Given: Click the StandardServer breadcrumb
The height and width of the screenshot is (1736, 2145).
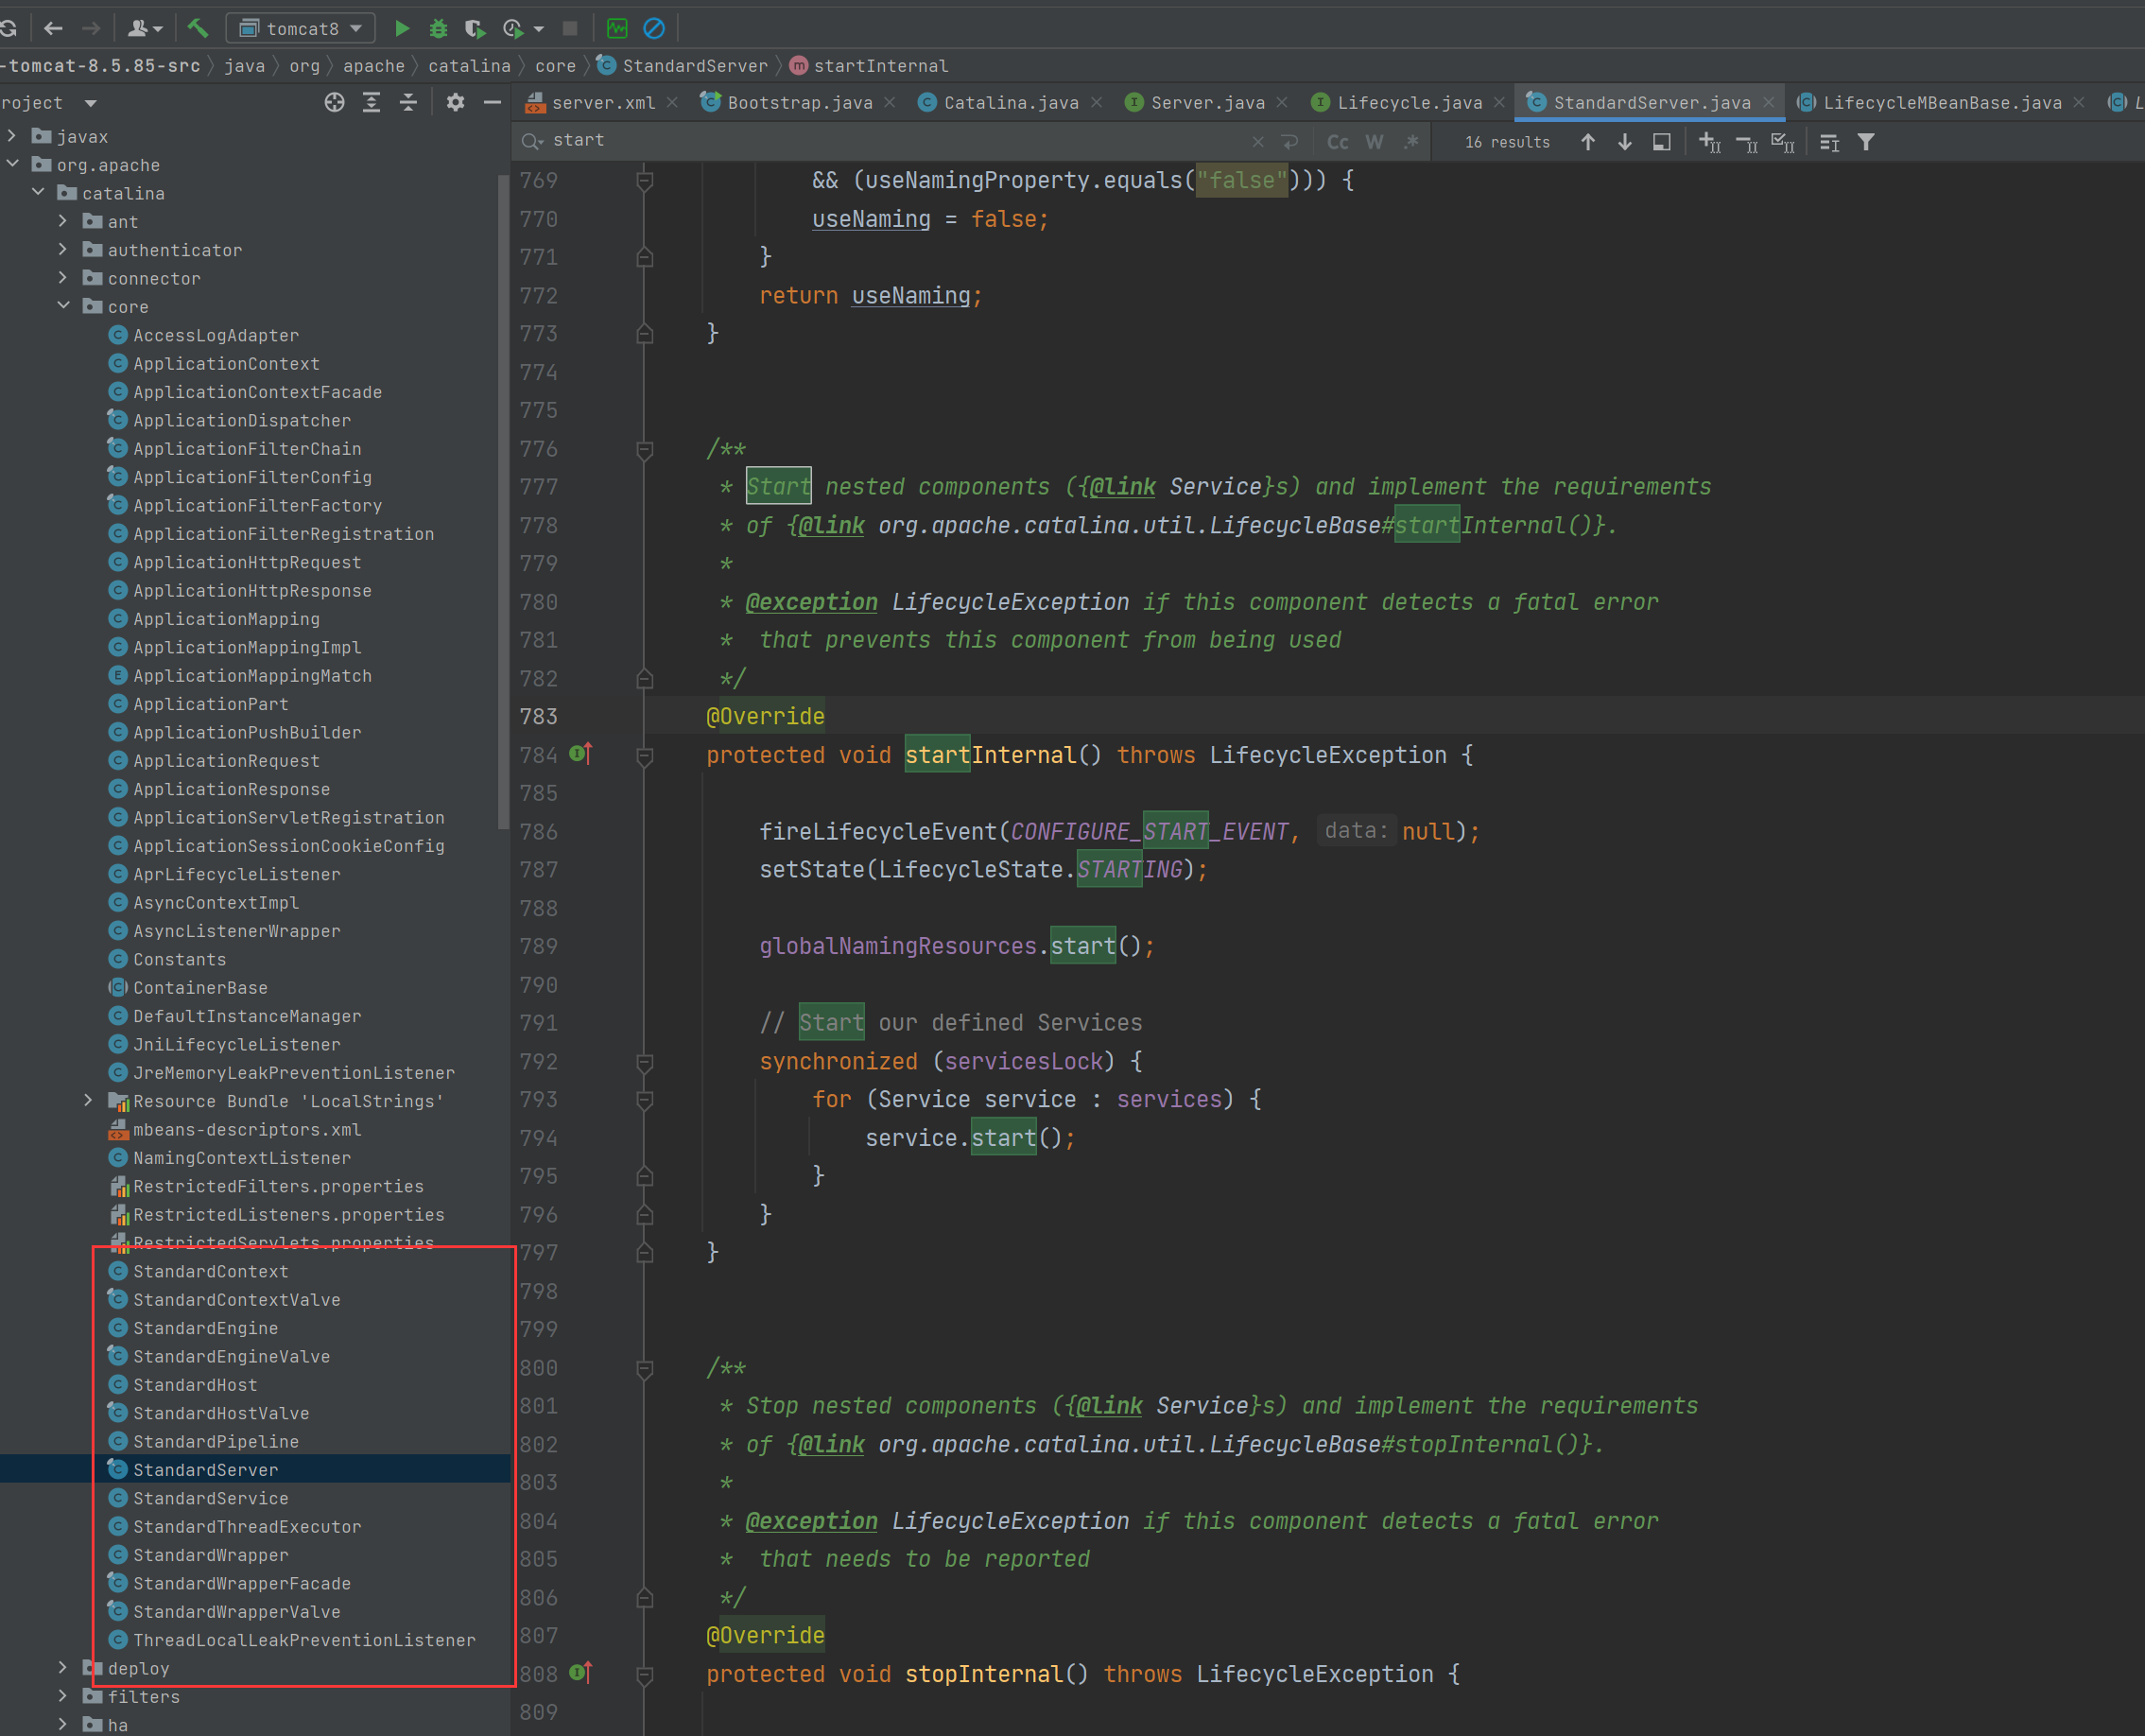Looking at the screenshot, I should pyautogui.click(x=683, y=65).
